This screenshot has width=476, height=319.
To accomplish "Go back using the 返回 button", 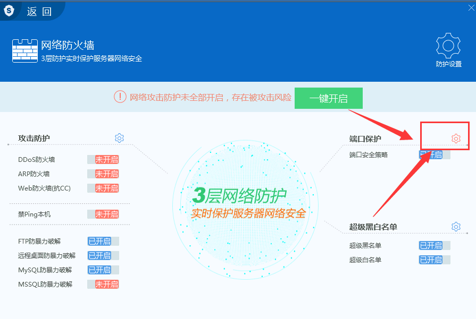I will point(39,11).
